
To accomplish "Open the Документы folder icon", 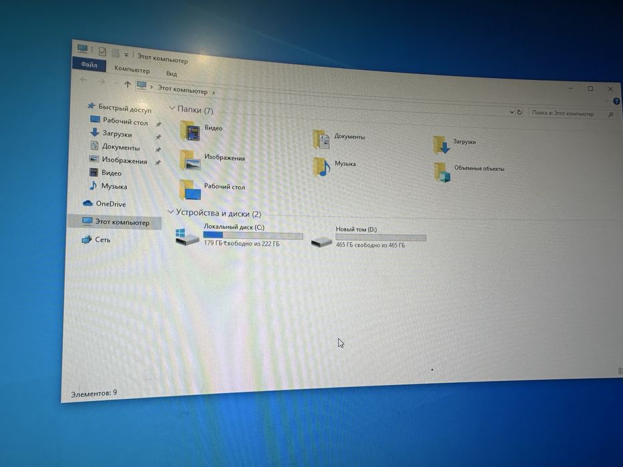I will point(321,140).
